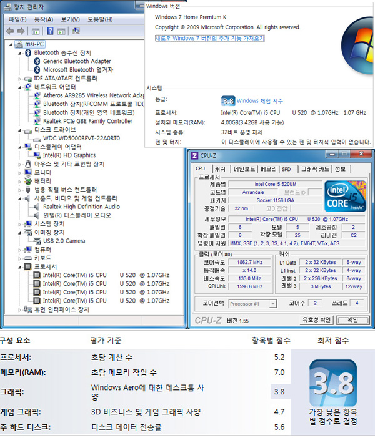Expand the 컴퓨터 branch
The width and height of the screenshot is (375, 438).
(19, 250)
